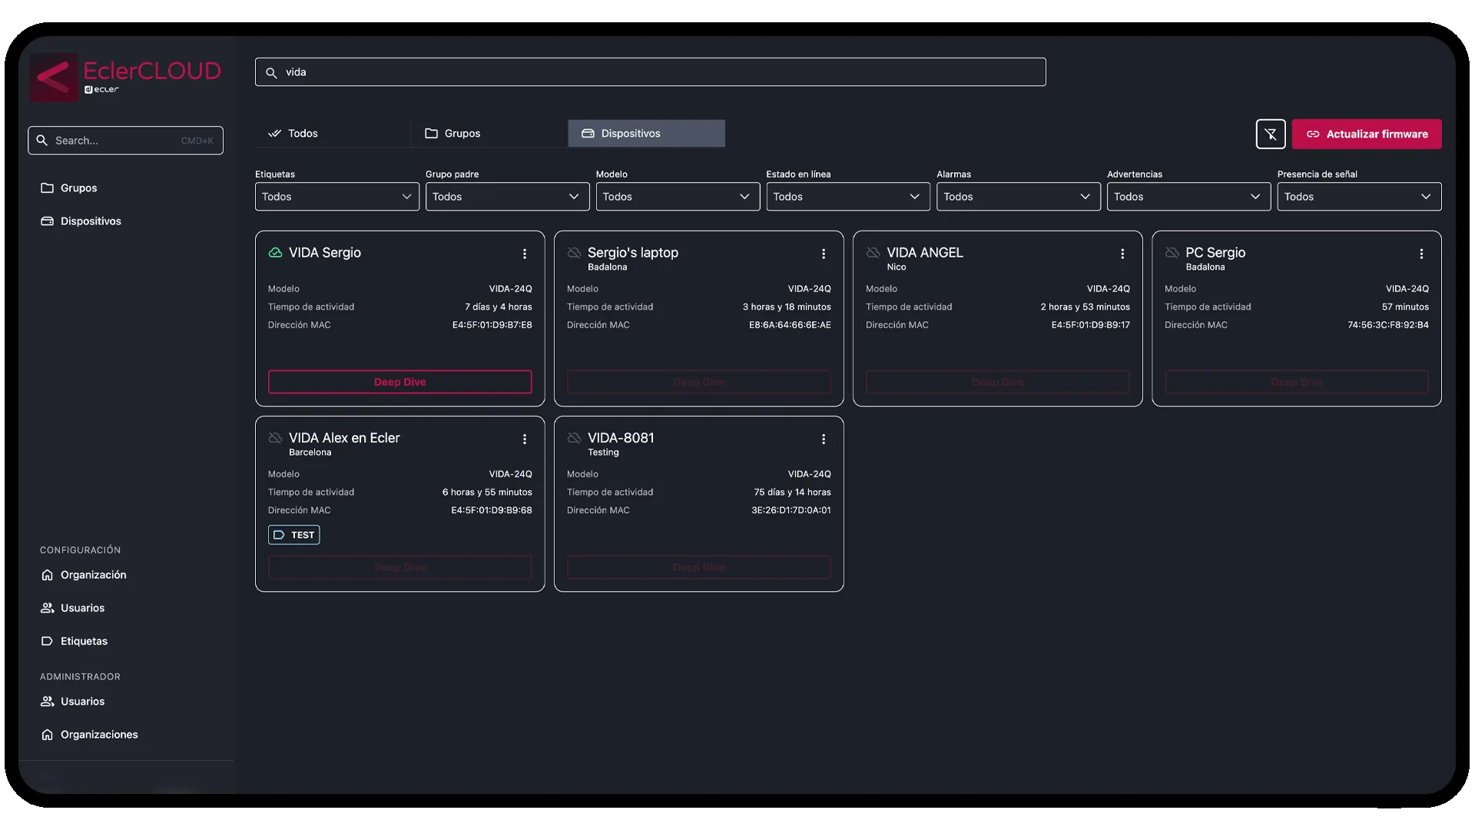
Task: Click the offline cloud icon on VIDA ANGEL
Action: pos(873,252)
